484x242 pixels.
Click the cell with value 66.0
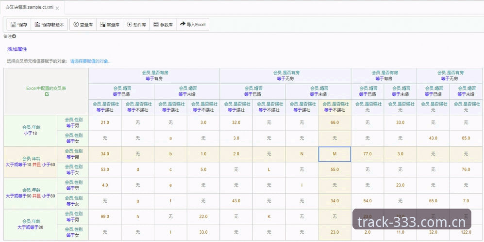(334, 122)
